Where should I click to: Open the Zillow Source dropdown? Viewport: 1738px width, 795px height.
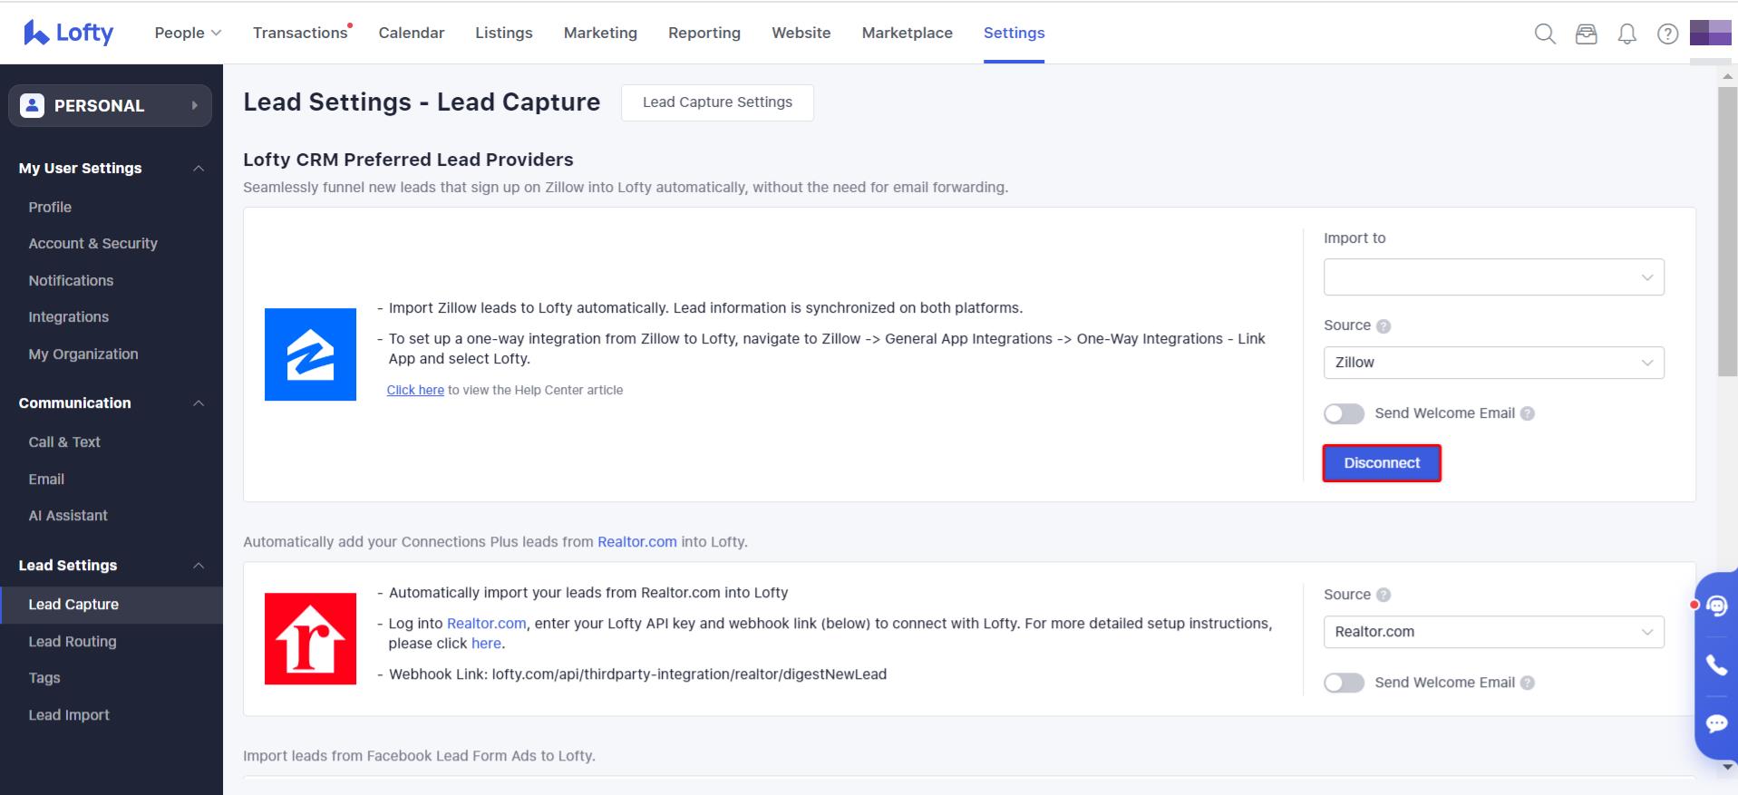[1493, 363]
